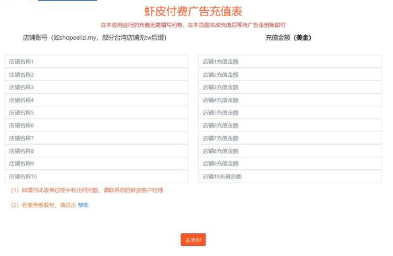
Task: Activate the 店铺名称5 input box
Action: (x=96, y=113)
